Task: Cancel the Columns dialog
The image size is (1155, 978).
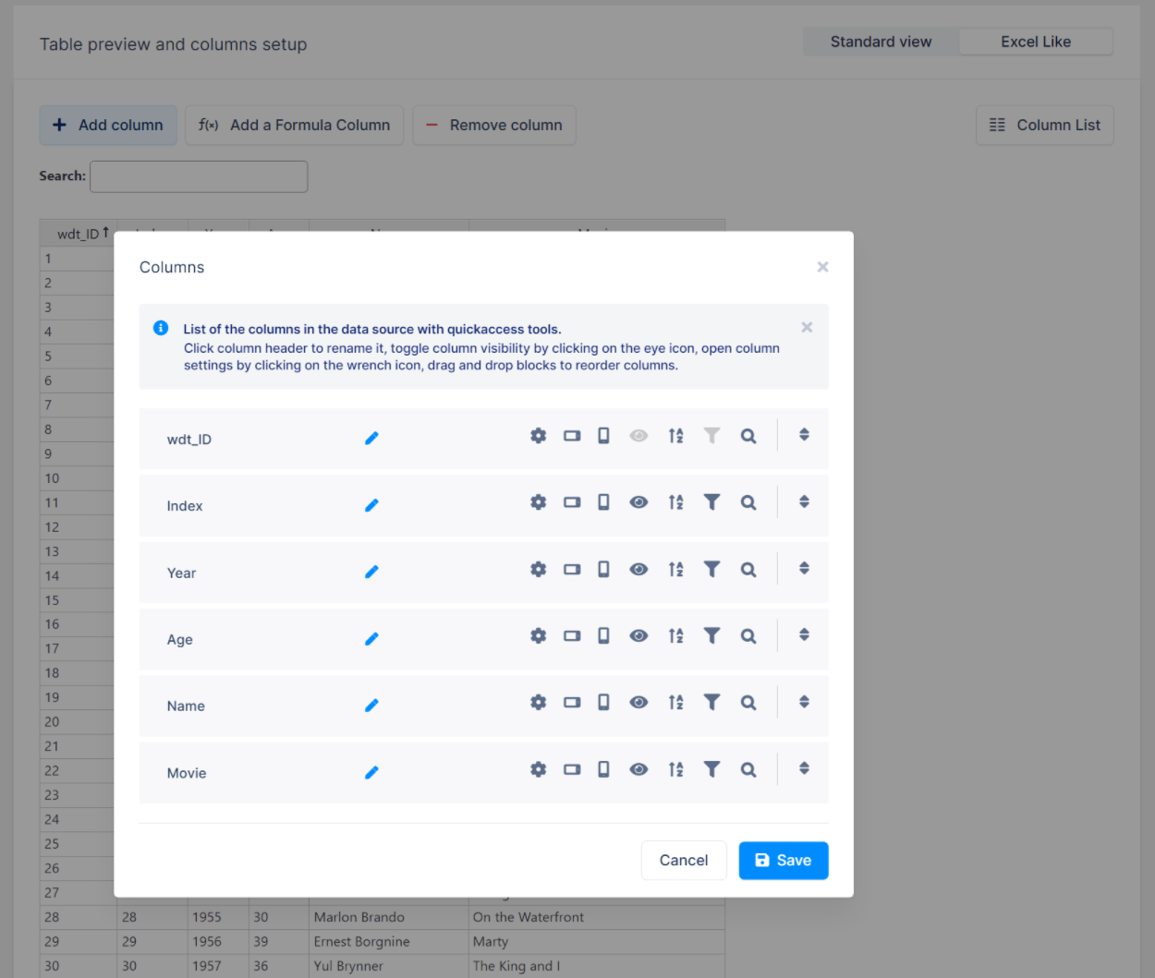Action: 684,860
